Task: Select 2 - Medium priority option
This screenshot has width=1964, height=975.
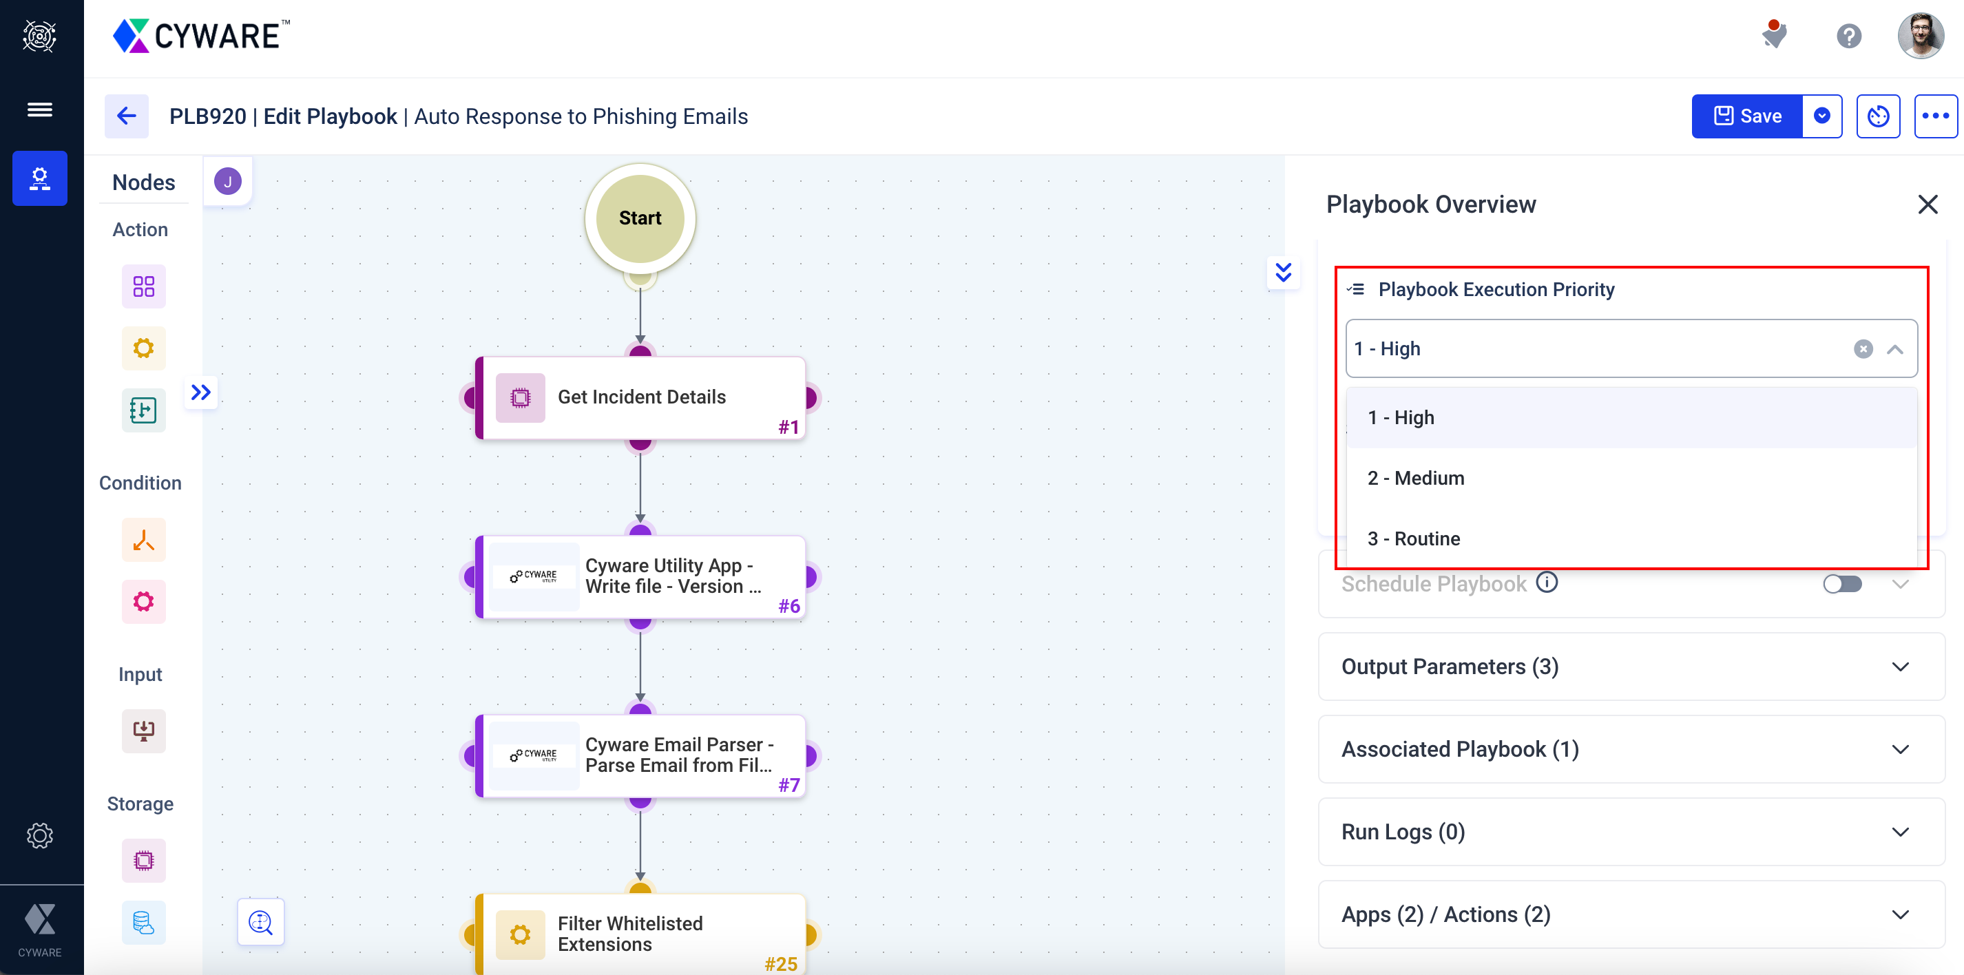Action: point(1416,478)
